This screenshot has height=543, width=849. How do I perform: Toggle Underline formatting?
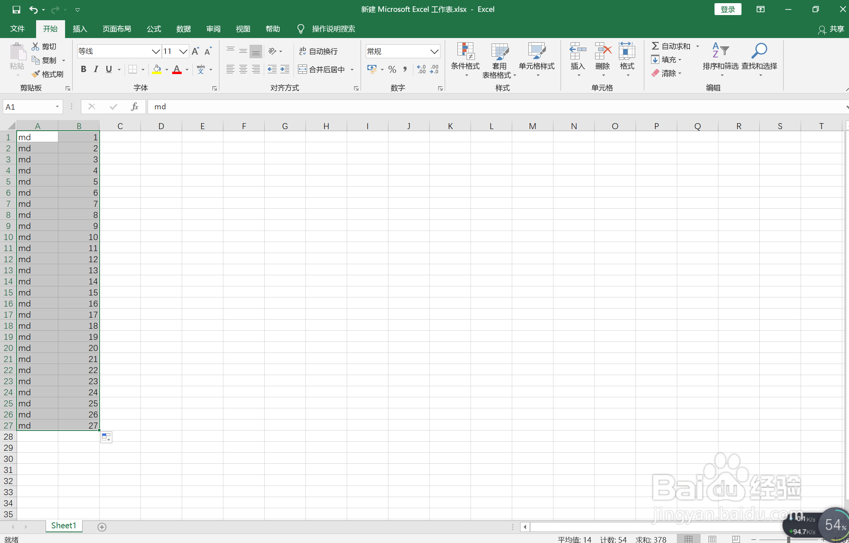tap(109, 69)
